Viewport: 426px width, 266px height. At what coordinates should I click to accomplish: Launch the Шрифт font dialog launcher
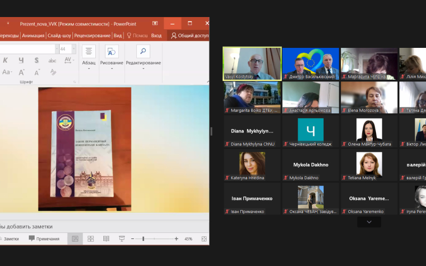coord(75,82)
